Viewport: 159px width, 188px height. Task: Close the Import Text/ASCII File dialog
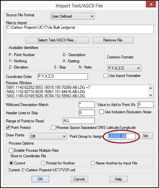click(151, 4)
